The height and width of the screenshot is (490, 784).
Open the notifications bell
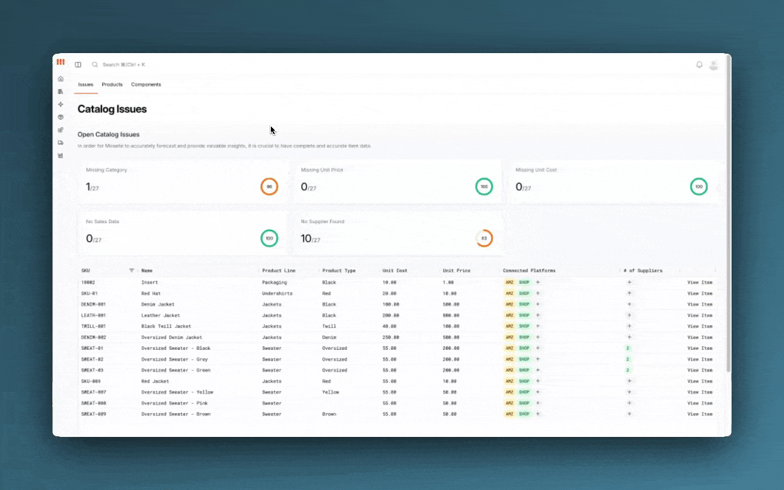pos(699,65)
